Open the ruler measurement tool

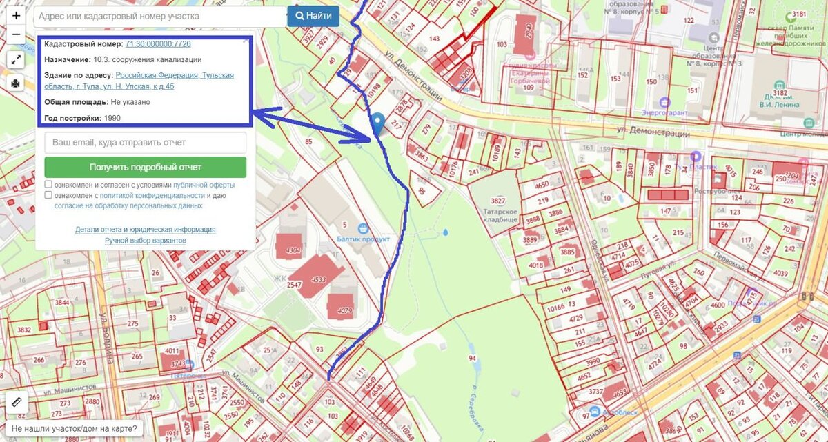click(x=16, y=403)
